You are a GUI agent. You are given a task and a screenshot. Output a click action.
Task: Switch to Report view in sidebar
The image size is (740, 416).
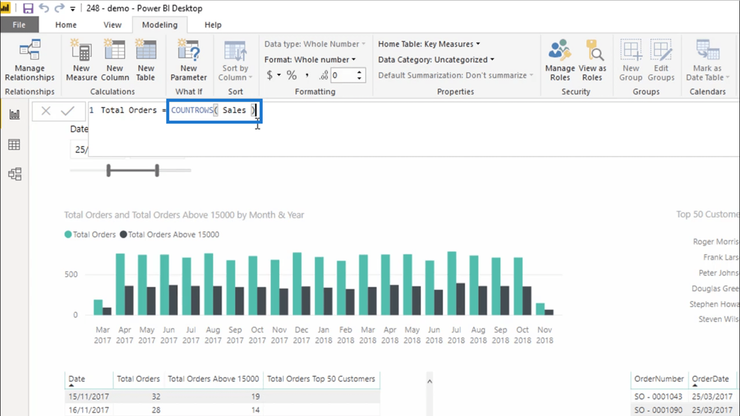pos(14,114)
